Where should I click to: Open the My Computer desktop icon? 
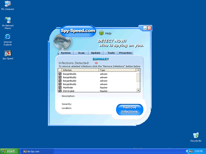click(x=7, y=4)
